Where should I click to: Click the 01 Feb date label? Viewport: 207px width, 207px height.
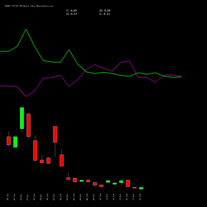point(54,197)
